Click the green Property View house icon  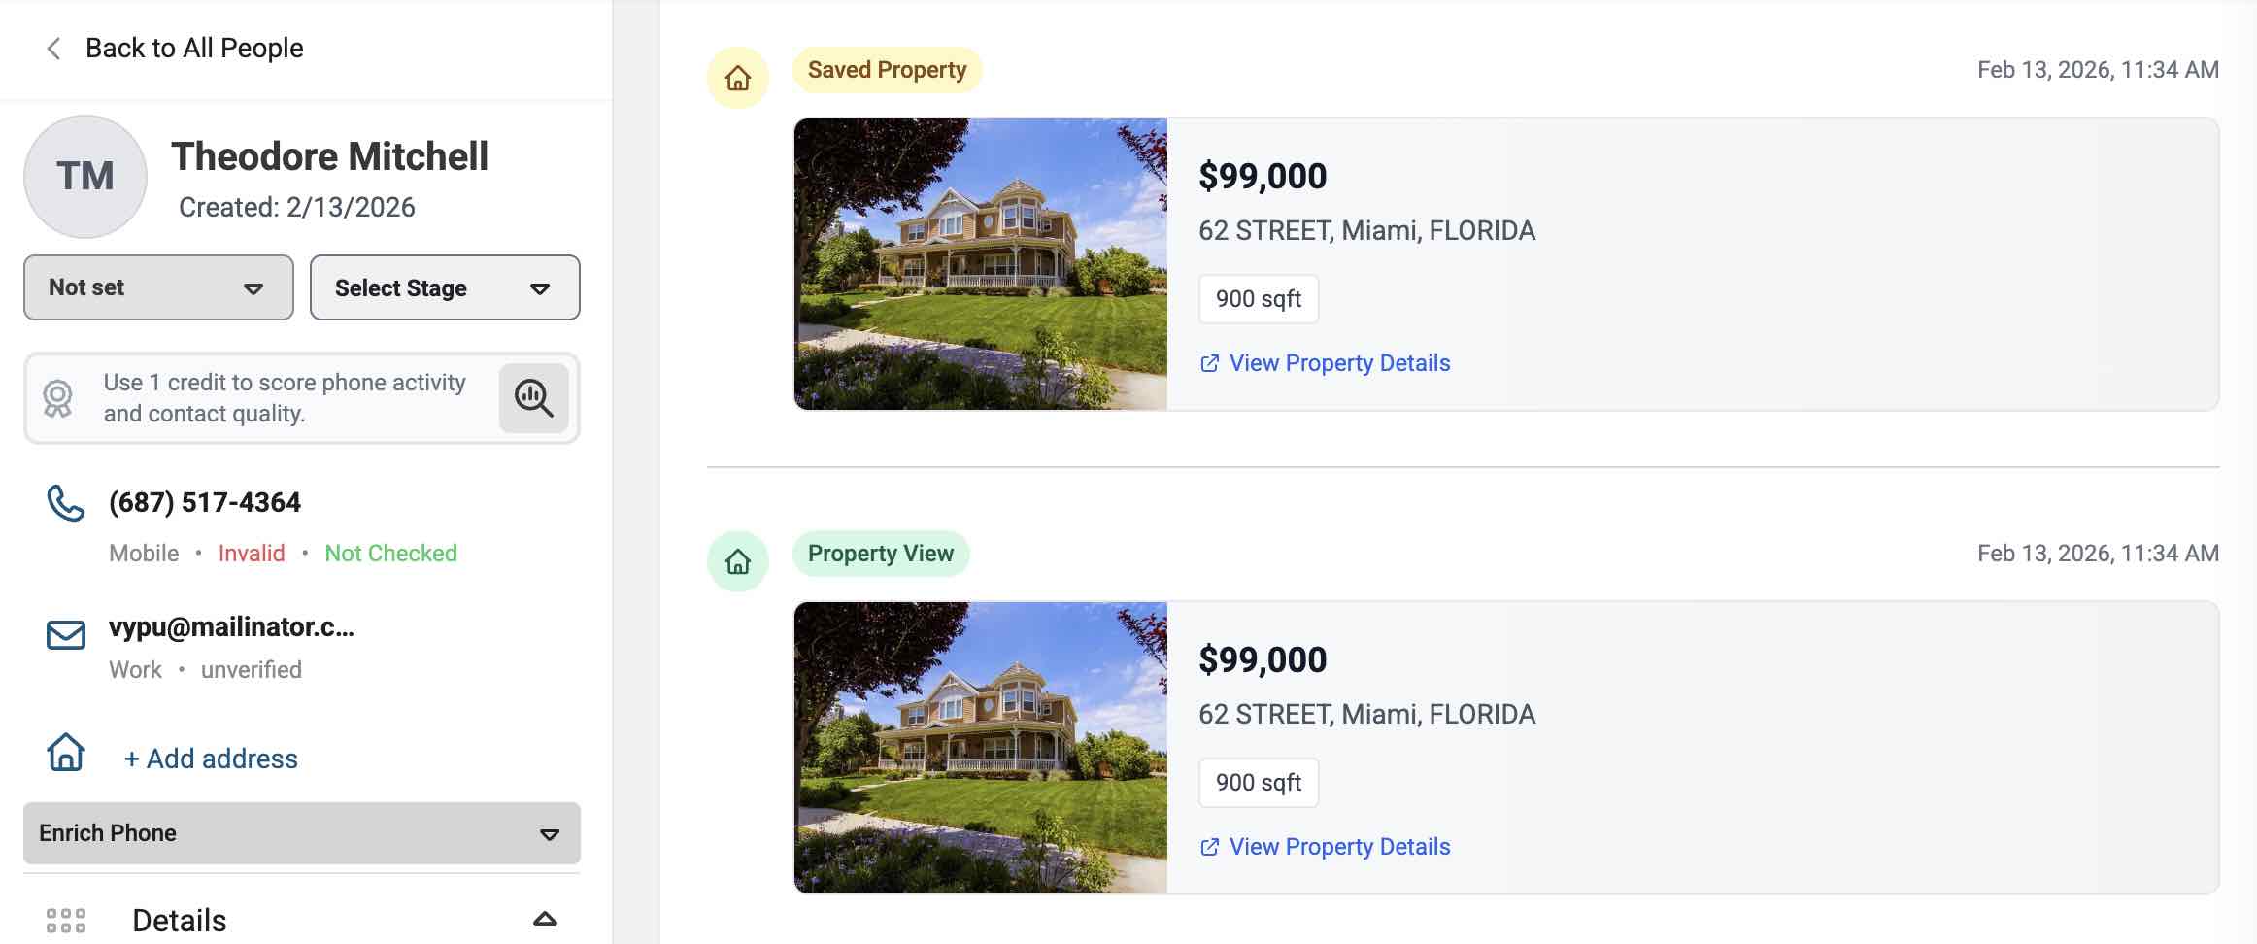tap(738, 561)
